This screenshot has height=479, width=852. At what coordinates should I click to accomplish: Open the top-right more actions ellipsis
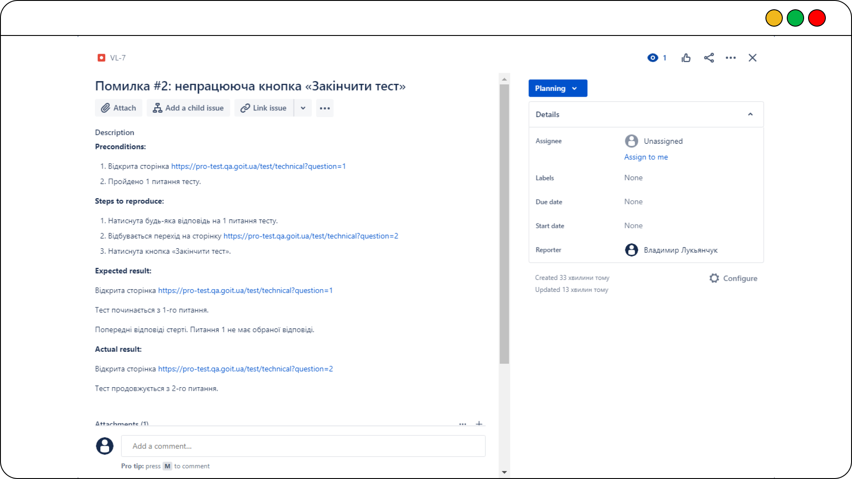click(x=730, y=58)
